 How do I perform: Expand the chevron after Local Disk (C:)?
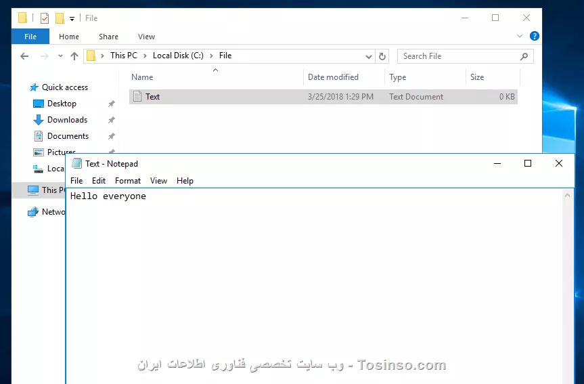pos(211,56)
